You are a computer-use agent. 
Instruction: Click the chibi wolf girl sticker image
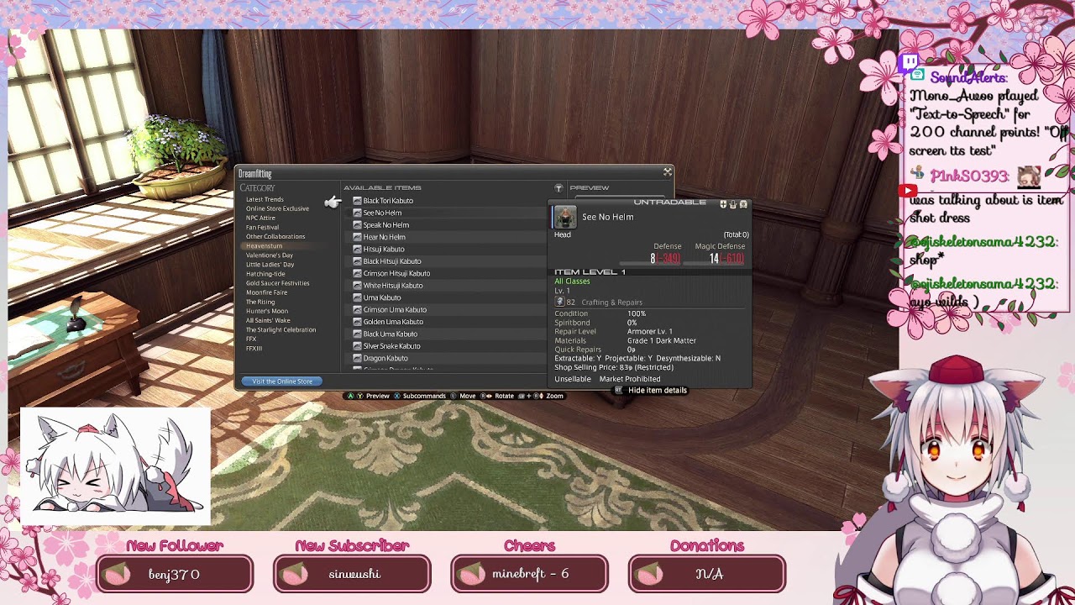[x=115, y=466]
